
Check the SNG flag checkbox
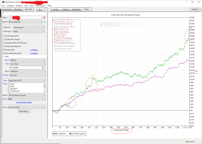pyautogui.click(x=9, y=84)
